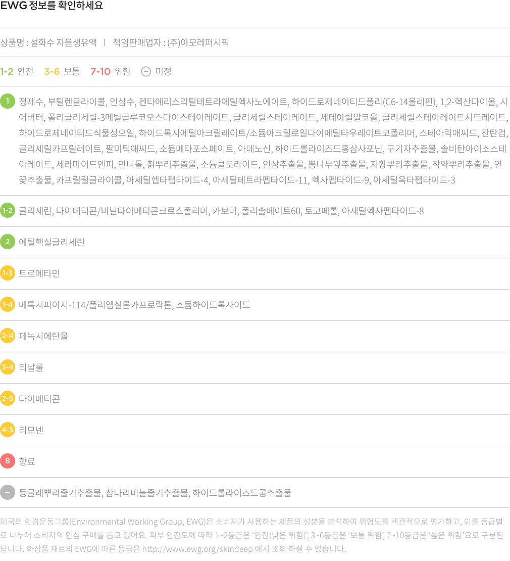Click the 3-6 보통 legend label
The width and height of the screenshot is (510, 561).
pos(62,71)
